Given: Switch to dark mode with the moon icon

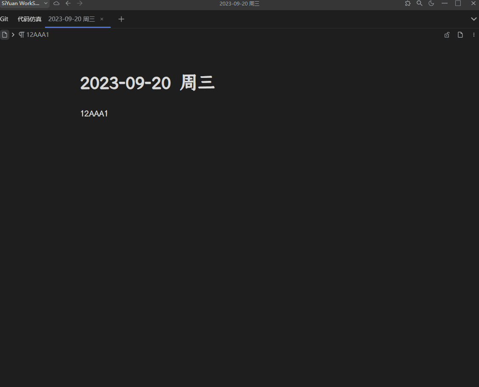Looking at the screenshot, I should 431,3.
